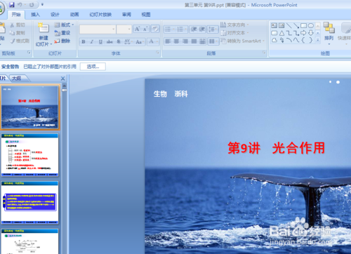Open the Line Spacing dropdown

(x=212, y=29)
